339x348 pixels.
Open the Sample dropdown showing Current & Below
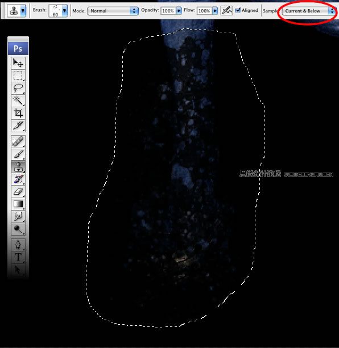pyautogui.click(x=308, y=11)
